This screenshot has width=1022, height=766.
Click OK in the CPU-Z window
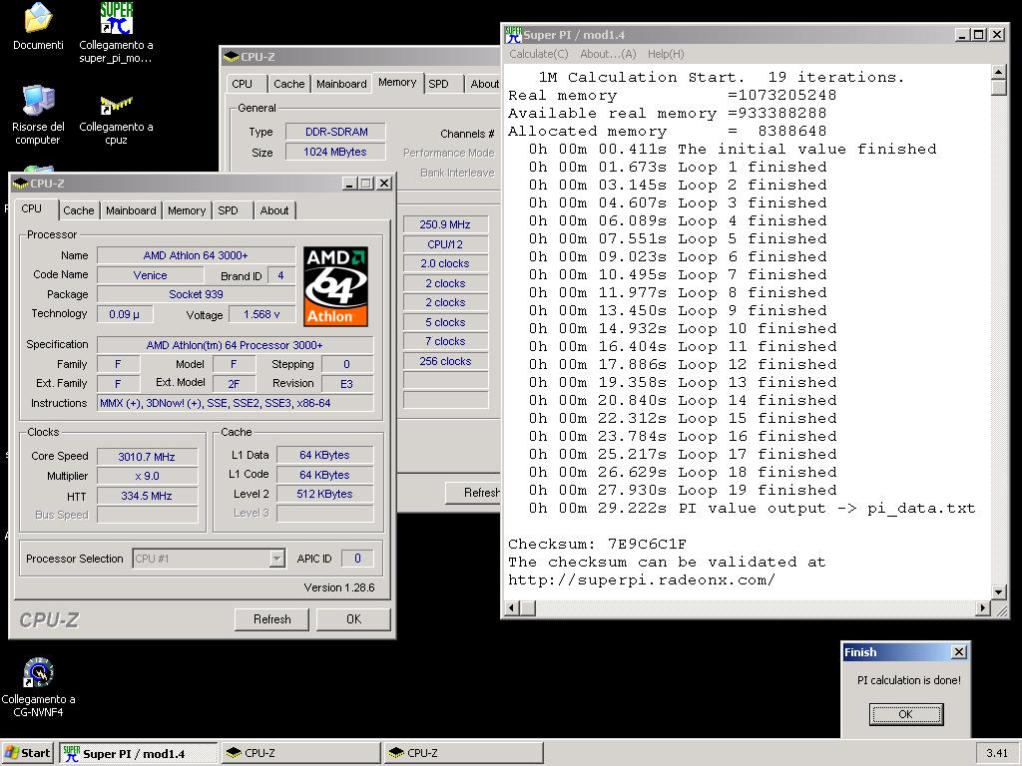click(353, 619)
